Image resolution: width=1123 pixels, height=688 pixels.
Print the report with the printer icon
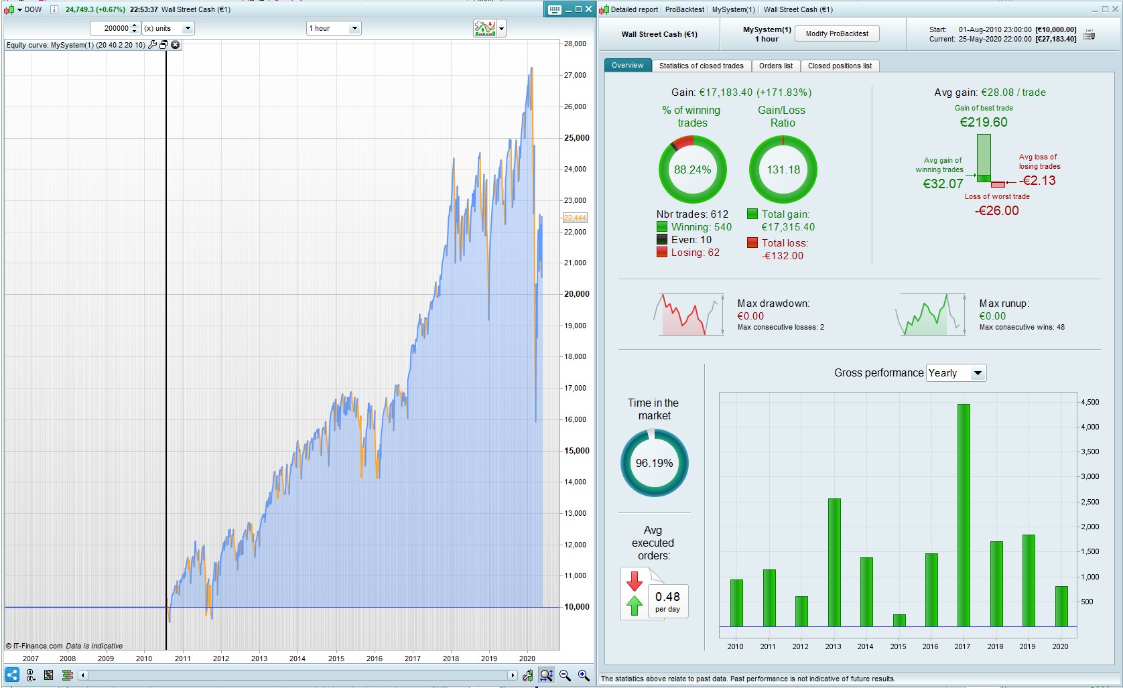point(1089,34)
